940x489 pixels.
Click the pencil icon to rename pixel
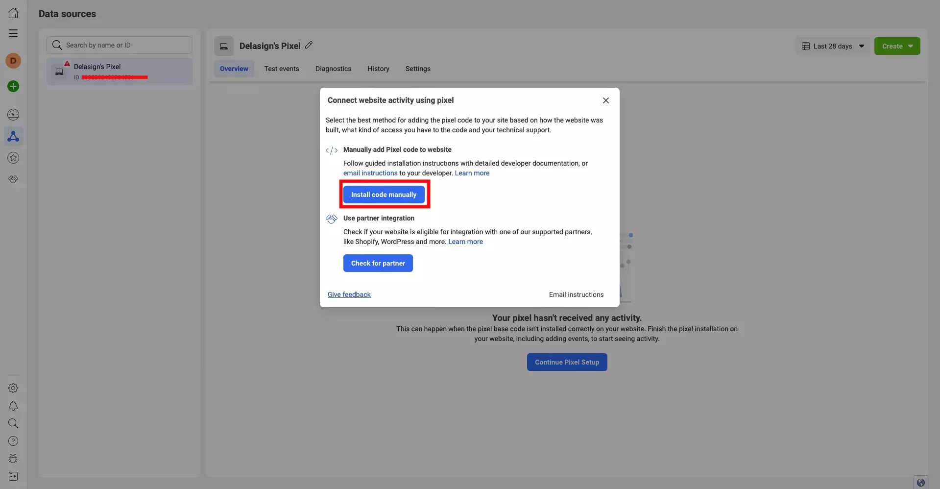309,45
